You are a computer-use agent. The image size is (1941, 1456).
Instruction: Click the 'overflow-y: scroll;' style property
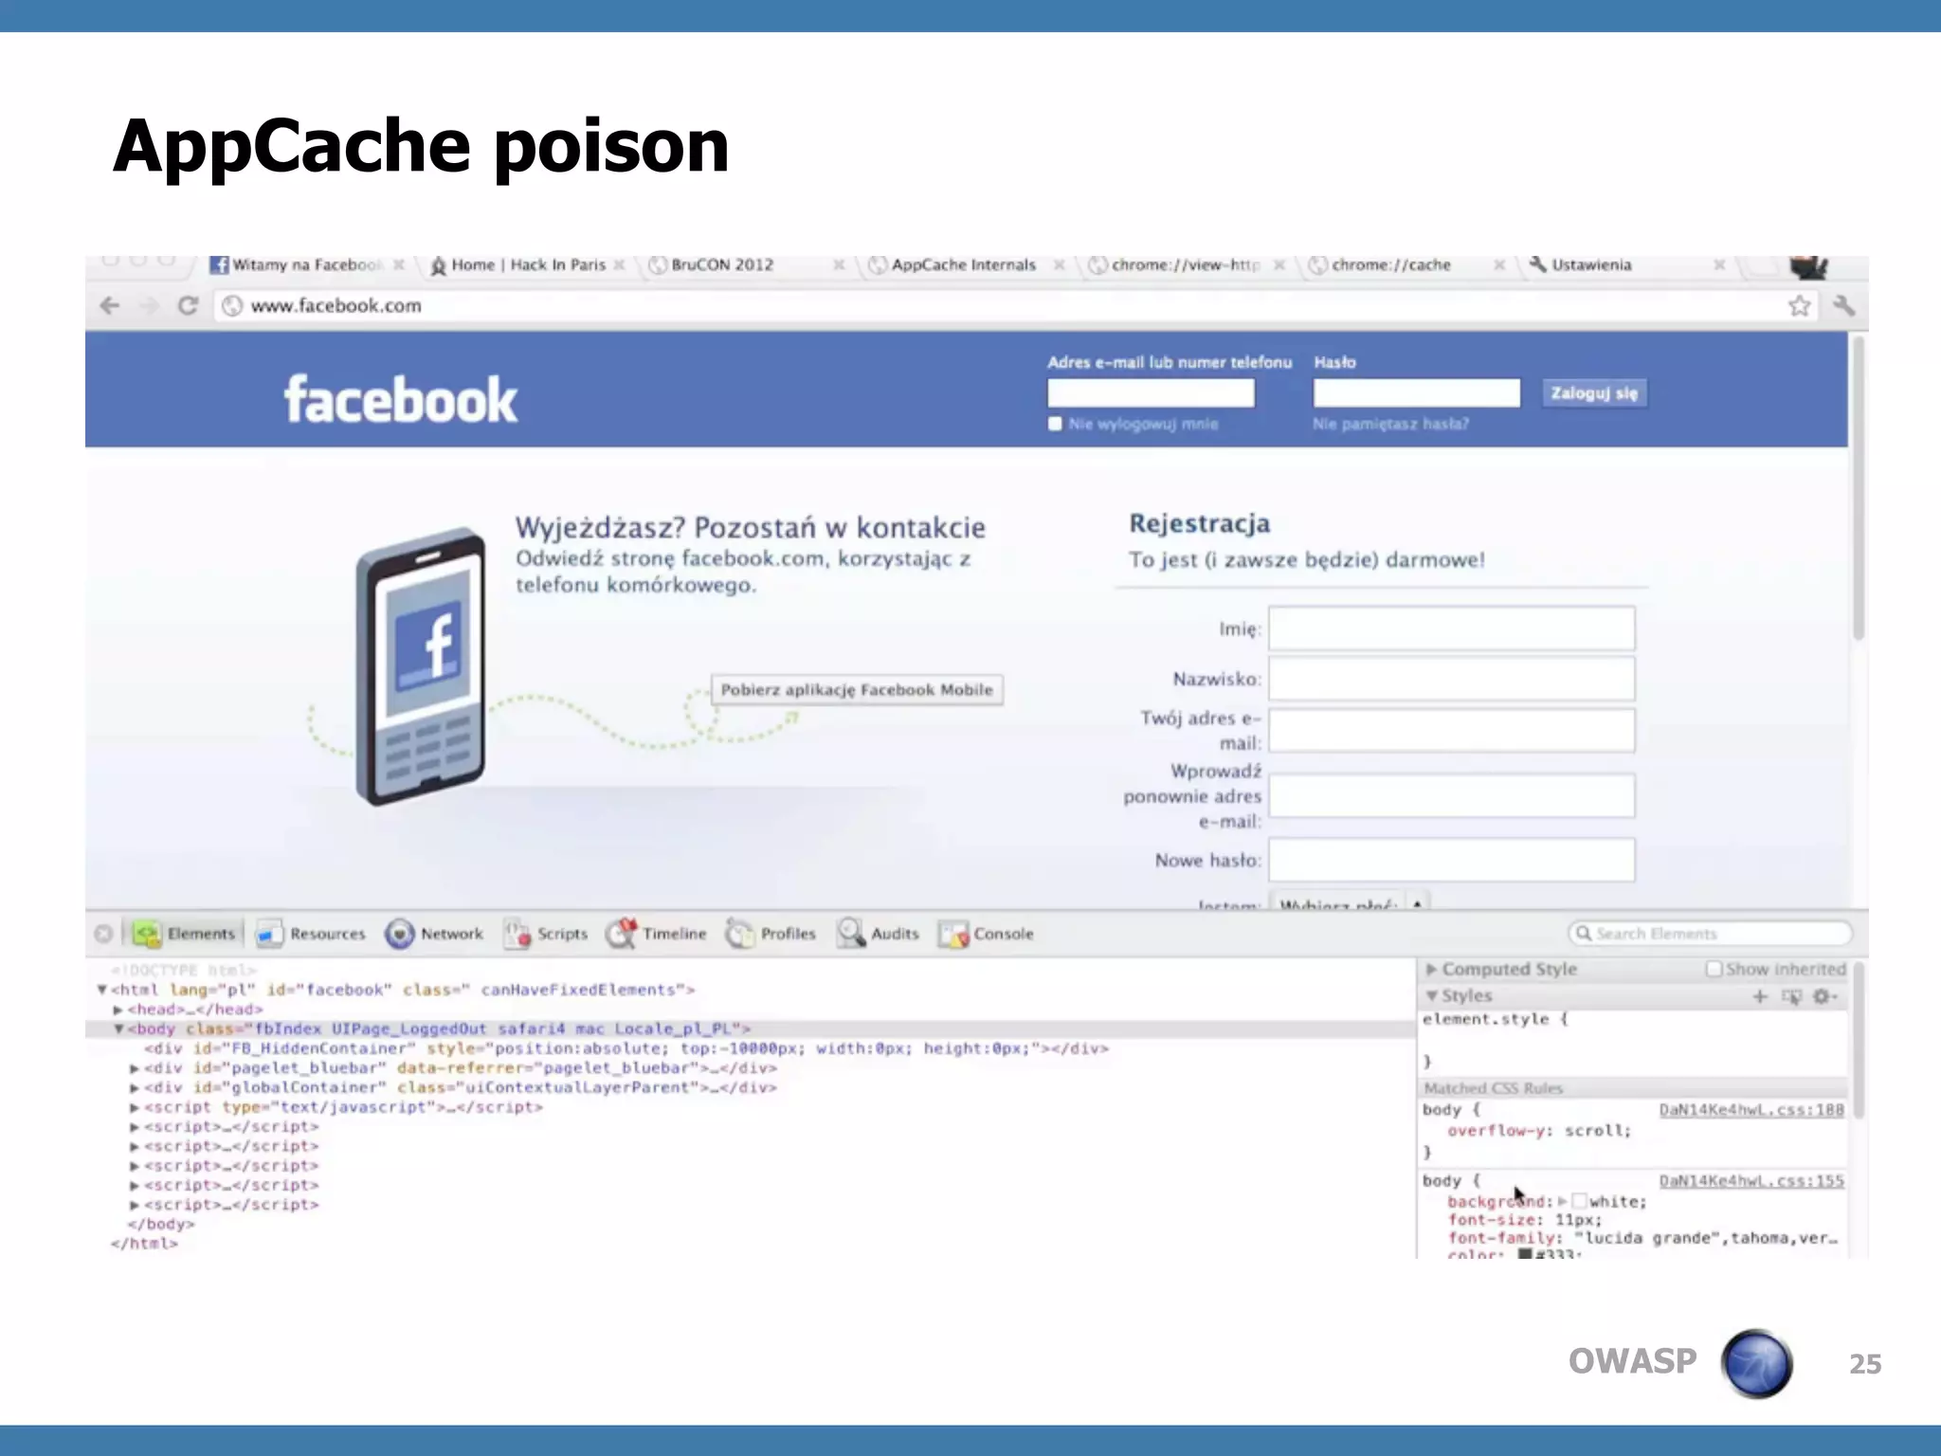1539,1130
